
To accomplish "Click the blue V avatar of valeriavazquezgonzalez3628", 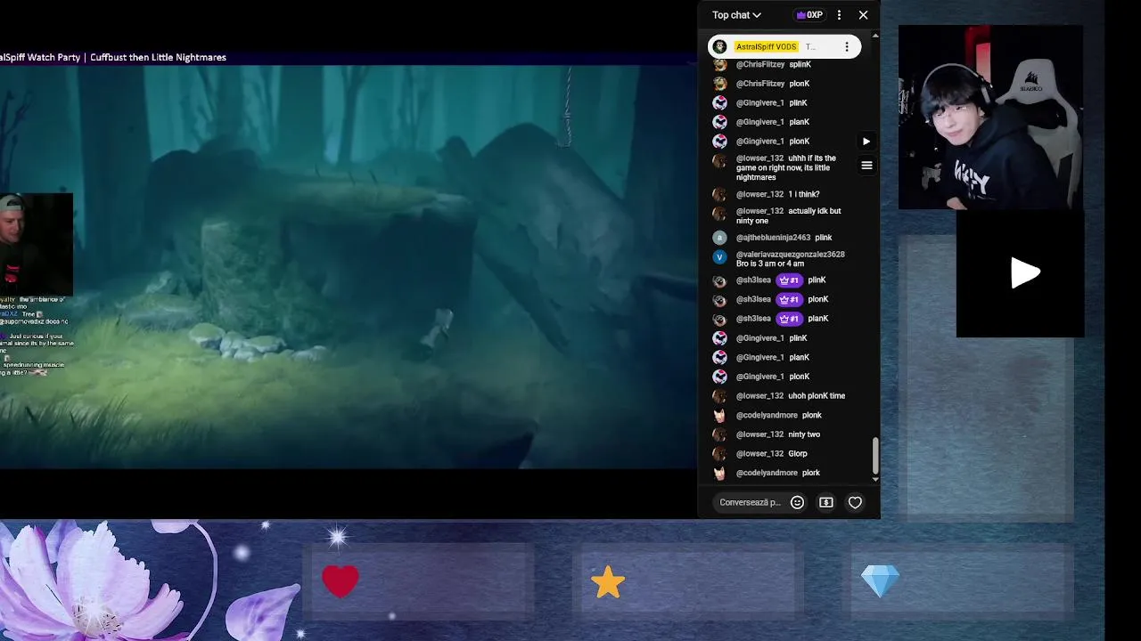I will pos(719,256).
